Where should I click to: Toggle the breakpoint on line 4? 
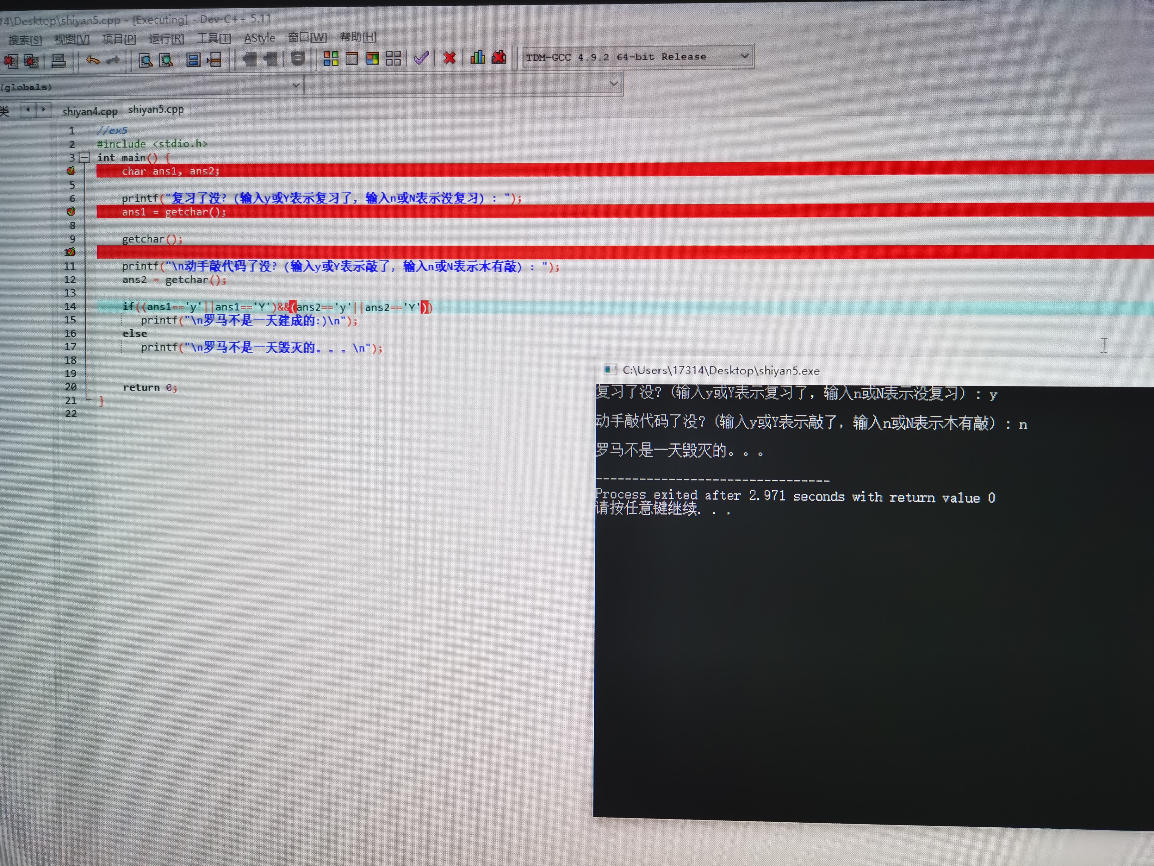pos(71,171)
